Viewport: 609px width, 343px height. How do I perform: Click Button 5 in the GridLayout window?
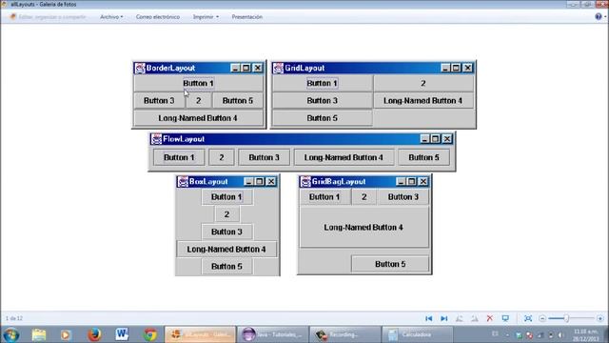point(322,118)
